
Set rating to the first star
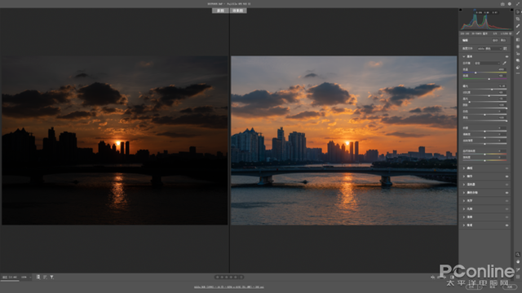(218, 277)
